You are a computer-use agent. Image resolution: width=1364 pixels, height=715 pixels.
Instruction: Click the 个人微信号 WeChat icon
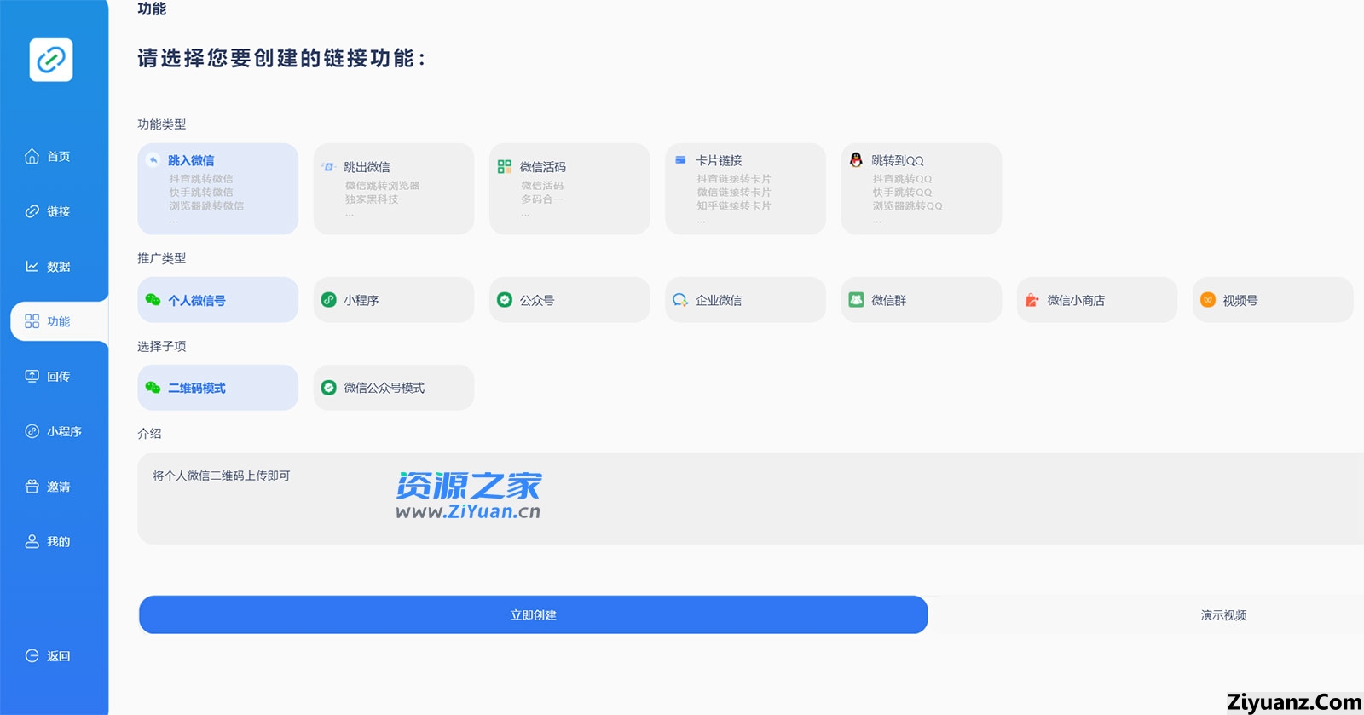tap(153, 300)
